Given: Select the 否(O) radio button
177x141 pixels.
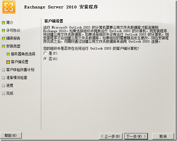Looking at the screenshot, I should [x=45, y=59].
